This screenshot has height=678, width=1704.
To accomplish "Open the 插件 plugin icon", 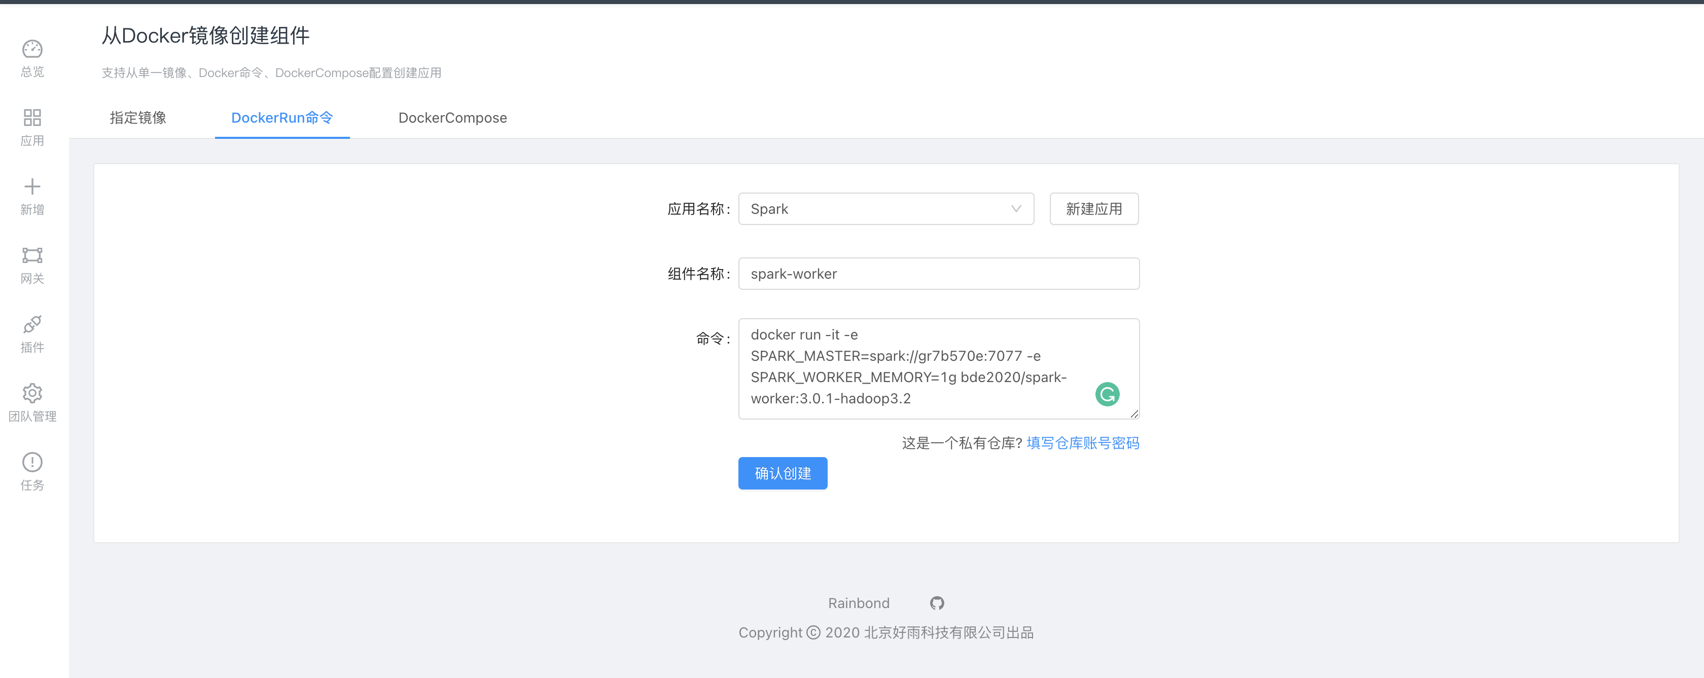I will pos(32,324).
